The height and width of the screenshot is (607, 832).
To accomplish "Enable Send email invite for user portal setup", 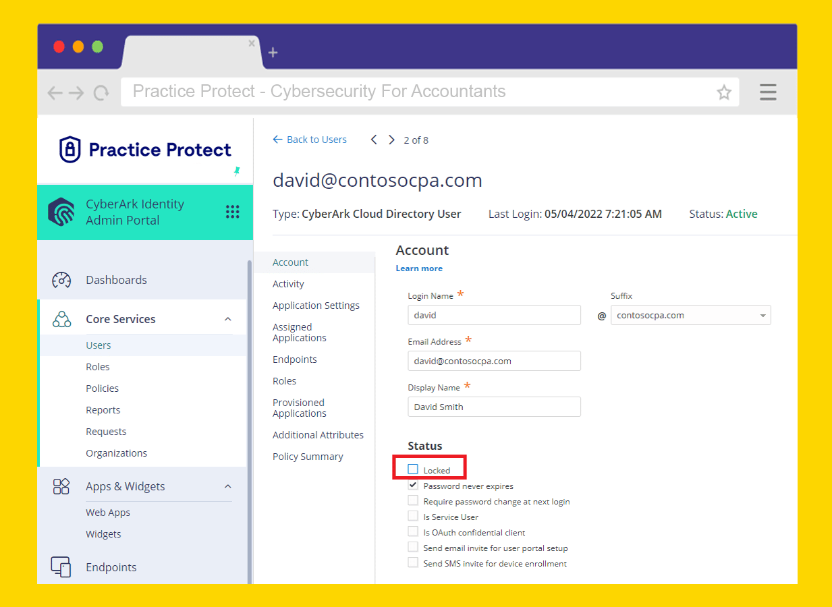I will (x=413, y=547).
